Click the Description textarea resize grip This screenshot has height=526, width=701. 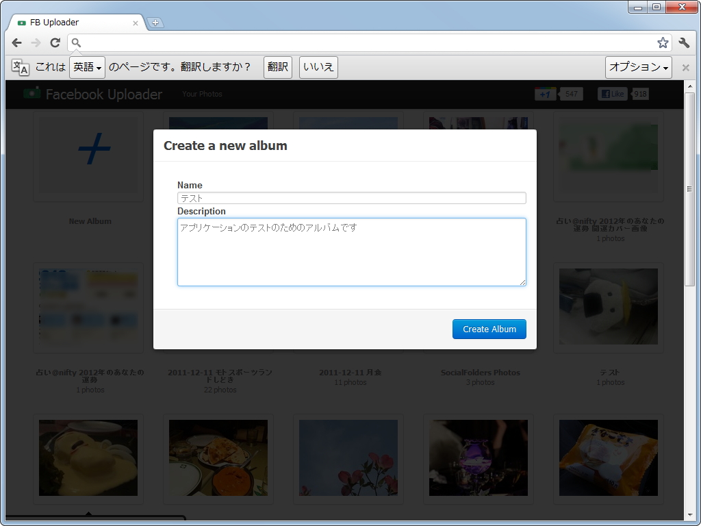tap(522, 282)
